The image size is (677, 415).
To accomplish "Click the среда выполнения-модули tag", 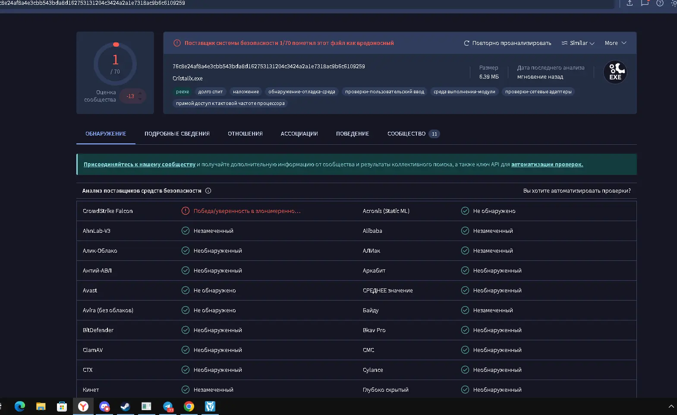I will point(464,92).
